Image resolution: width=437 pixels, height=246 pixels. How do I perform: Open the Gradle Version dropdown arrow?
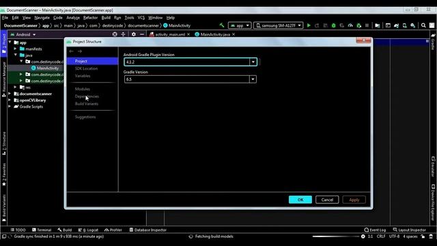tap(253, 79)
